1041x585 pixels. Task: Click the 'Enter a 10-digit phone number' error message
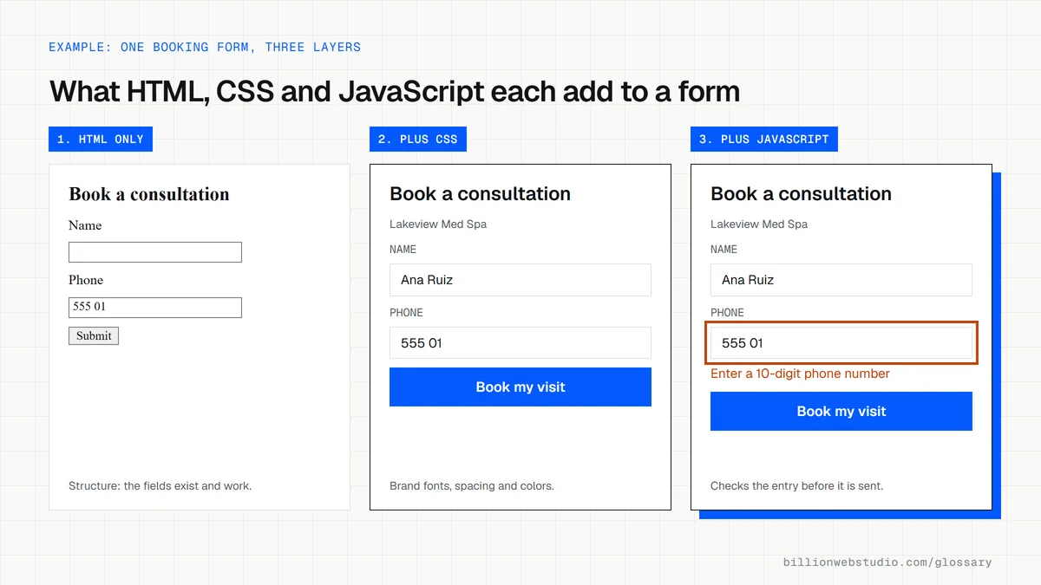(x=800, y=374)
